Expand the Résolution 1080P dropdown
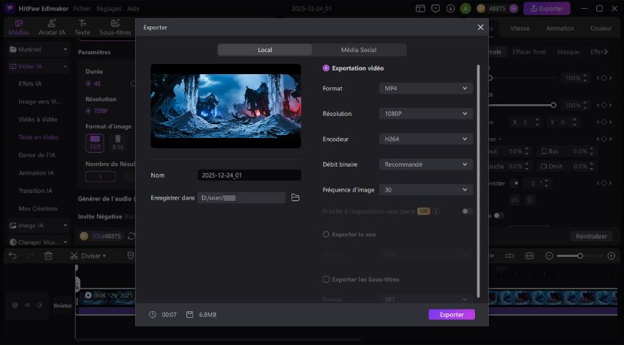This screenshot has width=624, height=345. pyautogui.click(x=425, y=114)
